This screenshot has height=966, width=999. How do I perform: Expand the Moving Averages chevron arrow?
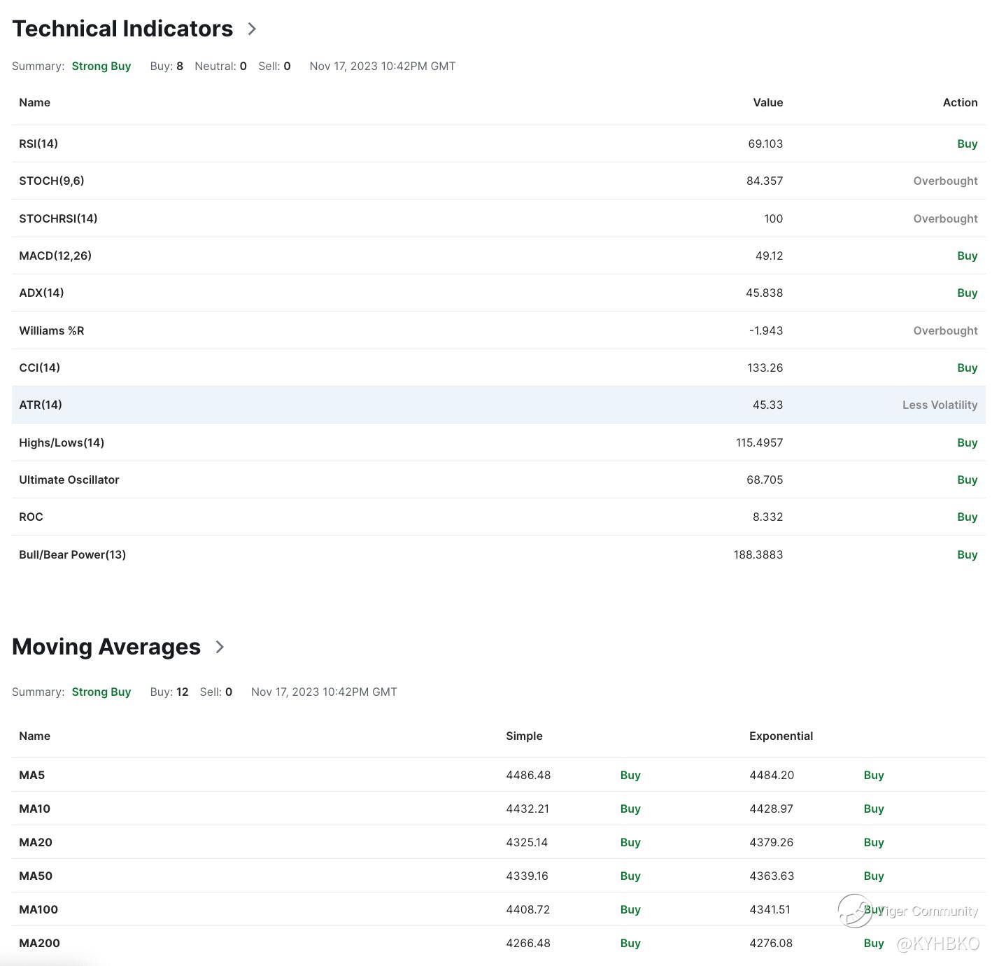220,647
